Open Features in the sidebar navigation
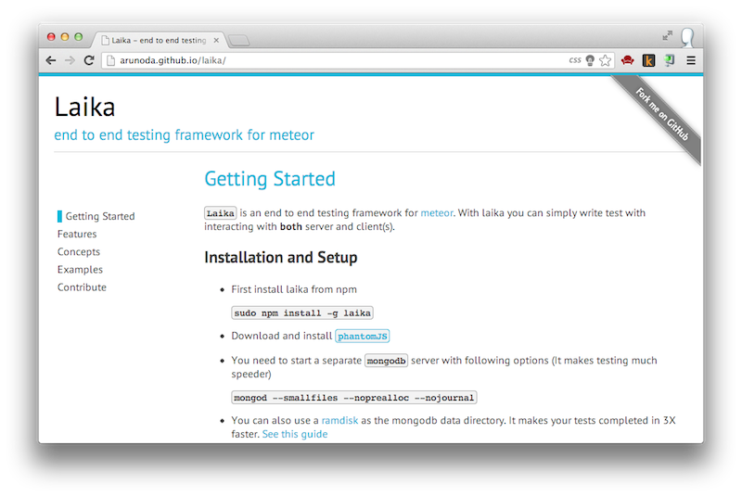742x497 pixels. tap(77, 234)
